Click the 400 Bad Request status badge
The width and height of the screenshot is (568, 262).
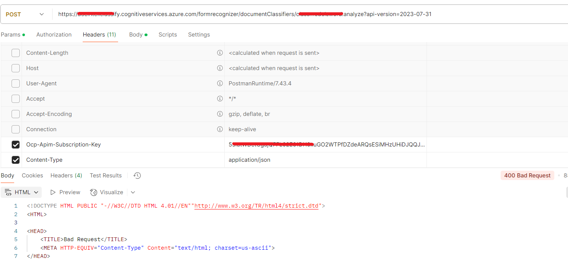point(527,175)
